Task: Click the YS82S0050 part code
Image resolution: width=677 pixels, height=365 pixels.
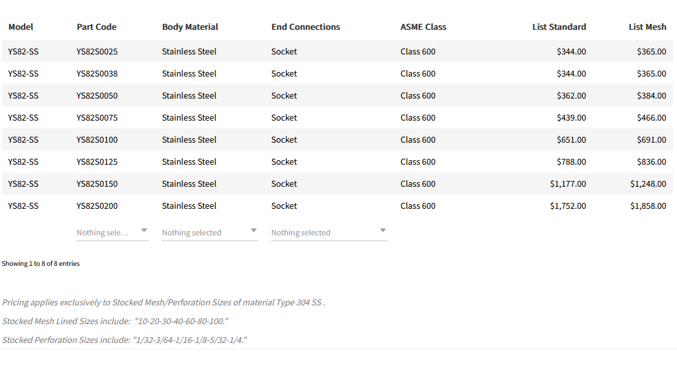Action: tap(97, 96)
